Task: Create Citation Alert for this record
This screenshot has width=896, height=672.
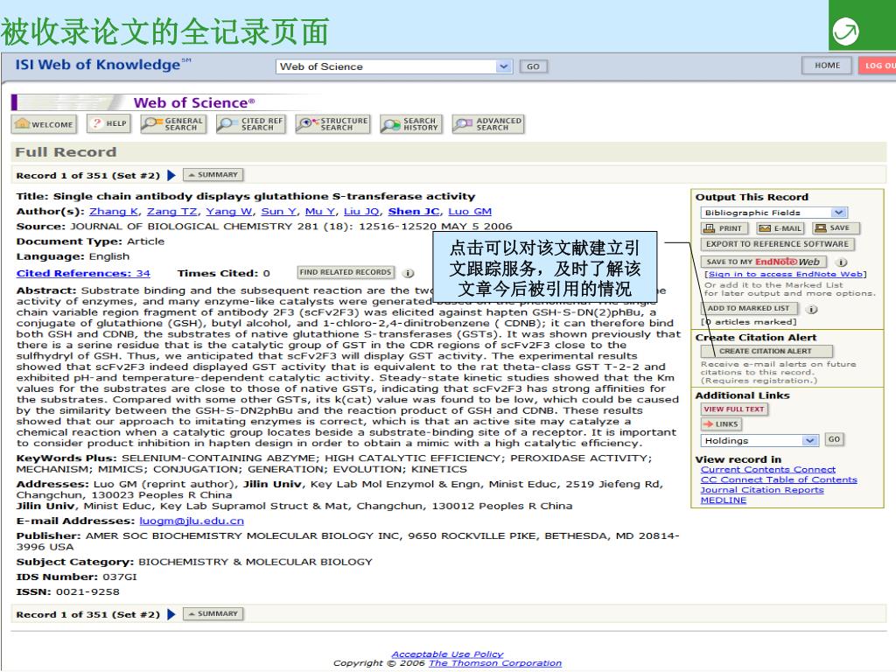Action: pos(766,351)
